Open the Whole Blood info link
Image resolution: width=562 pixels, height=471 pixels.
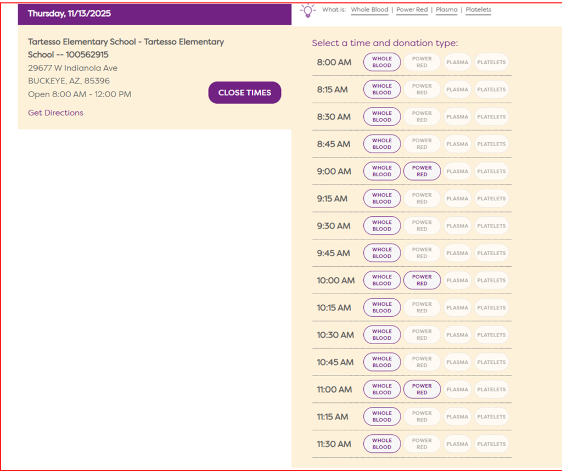(x=369, y=10)
